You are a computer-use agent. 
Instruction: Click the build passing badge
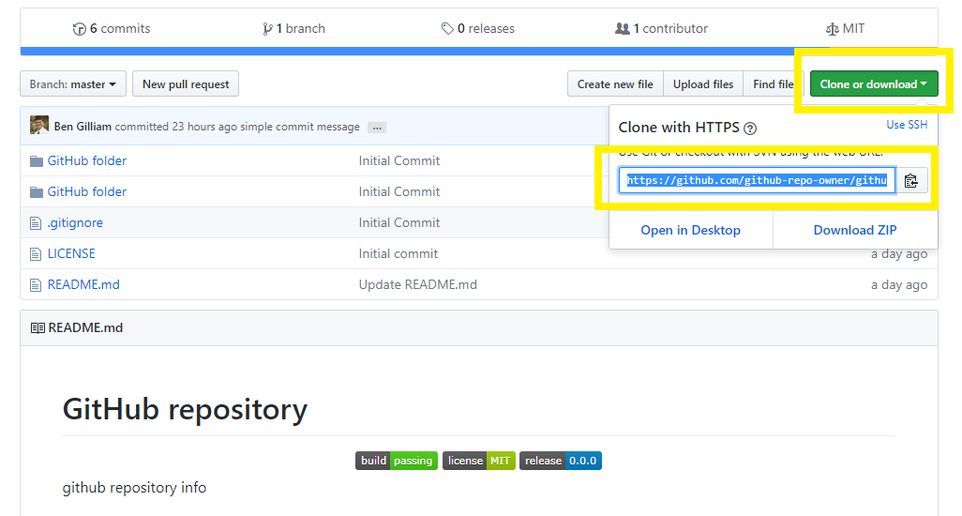(397, 461)
